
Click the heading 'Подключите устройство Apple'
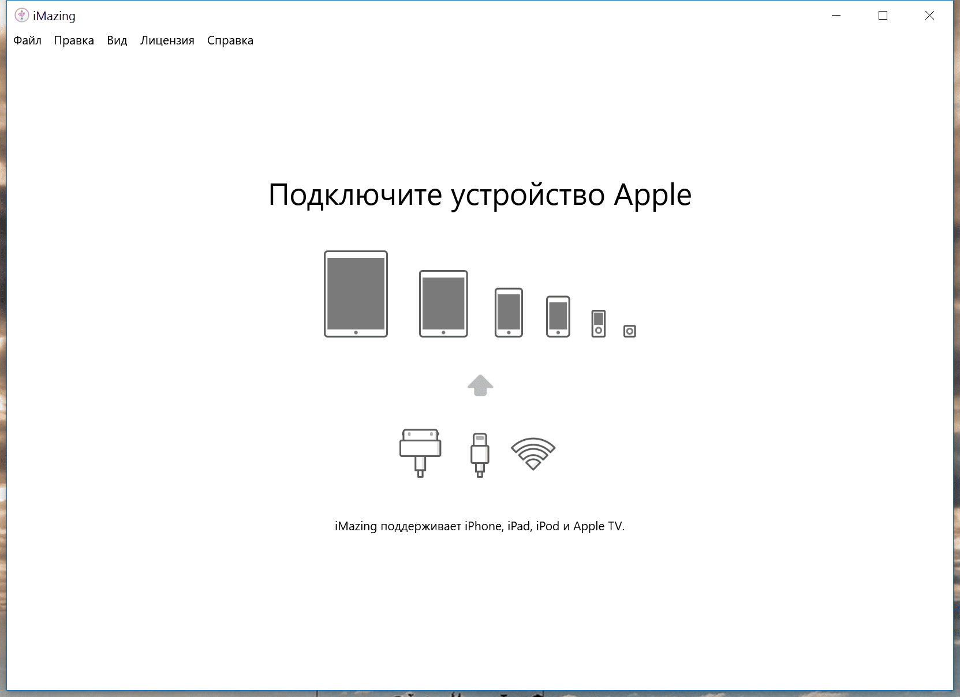[x=480, y=195]
